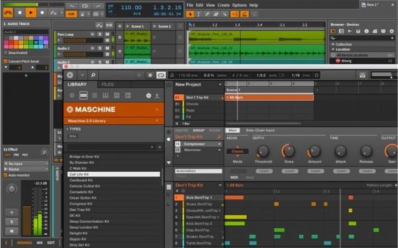Open the New Project dropdown in Maschine
398x248 pixels.
pos(220,84)
